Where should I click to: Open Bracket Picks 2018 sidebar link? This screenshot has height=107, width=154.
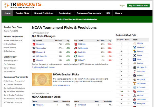coord(11,31)
